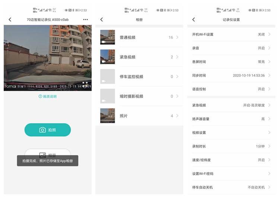The height and width of the screenshot is (198, 279).
Task: Tap the 关闭 value for 开机Wi-Fi设置
Action: point(261,34)
